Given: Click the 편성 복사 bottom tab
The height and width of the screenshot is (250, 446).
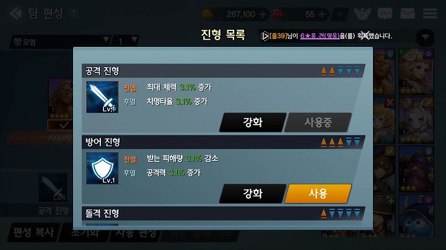Looking at the screenshot, I should coord(33,233).
